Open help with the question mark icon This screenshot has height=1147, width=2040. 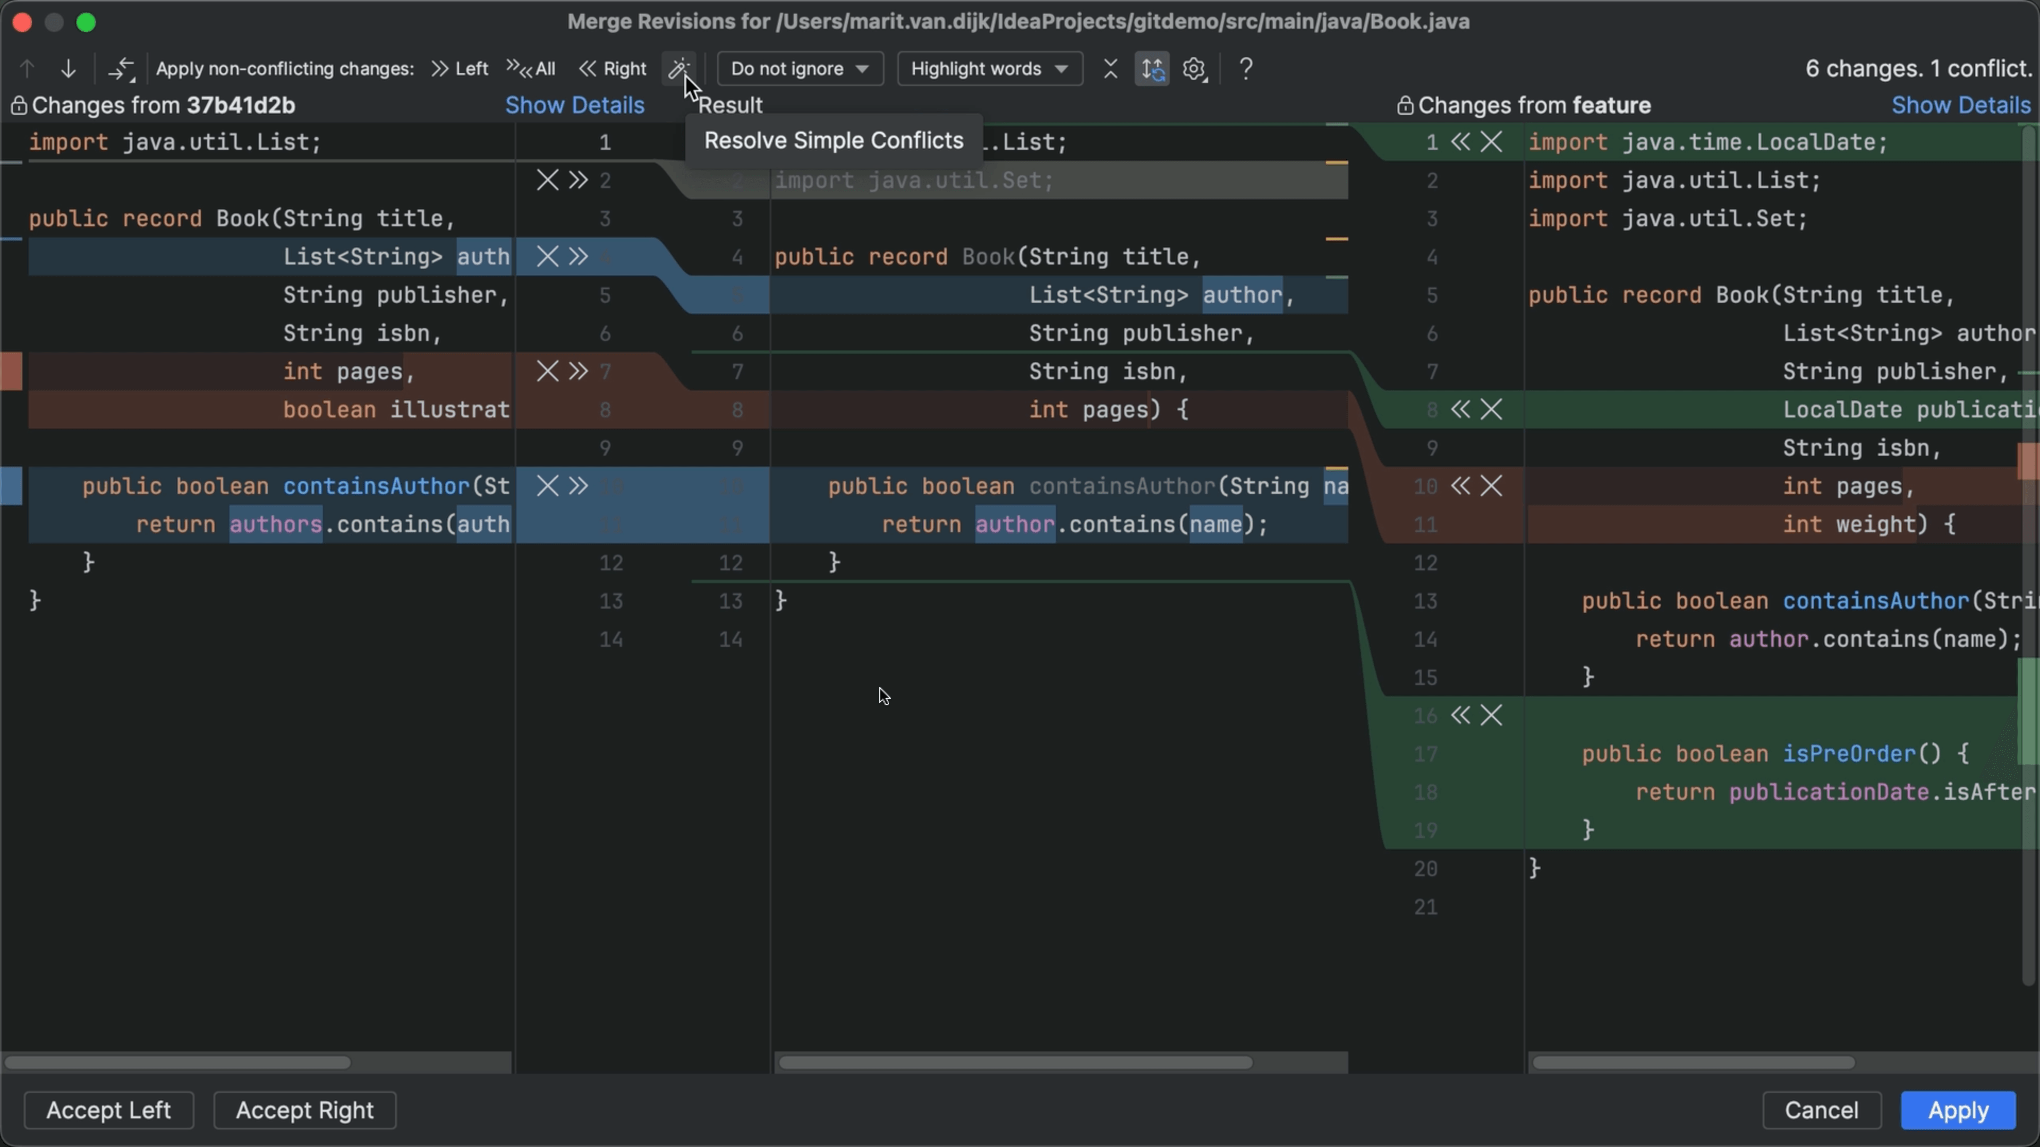(1245, 69)
